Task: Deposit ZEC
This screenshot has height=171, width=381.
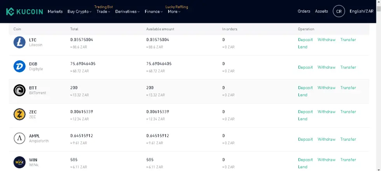Action: 305,112
